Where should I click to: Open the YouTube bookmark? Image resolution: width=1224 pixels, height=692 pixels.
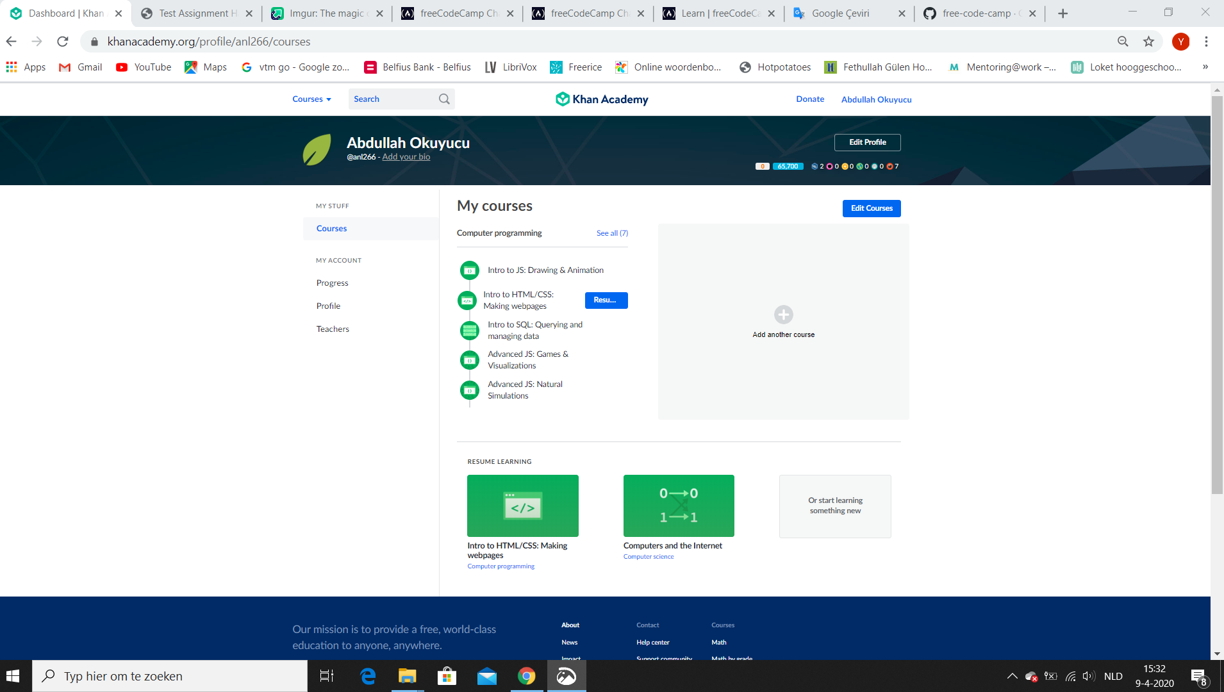pyautogui.click(x=144, y=67)
